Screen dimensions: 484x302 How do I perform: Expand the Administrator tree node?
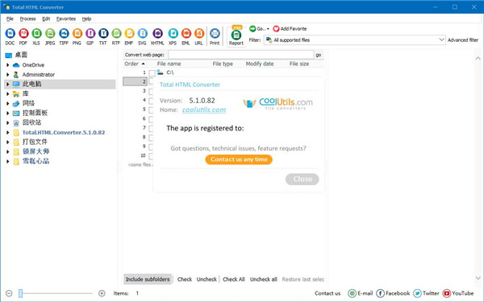(8, 75)
